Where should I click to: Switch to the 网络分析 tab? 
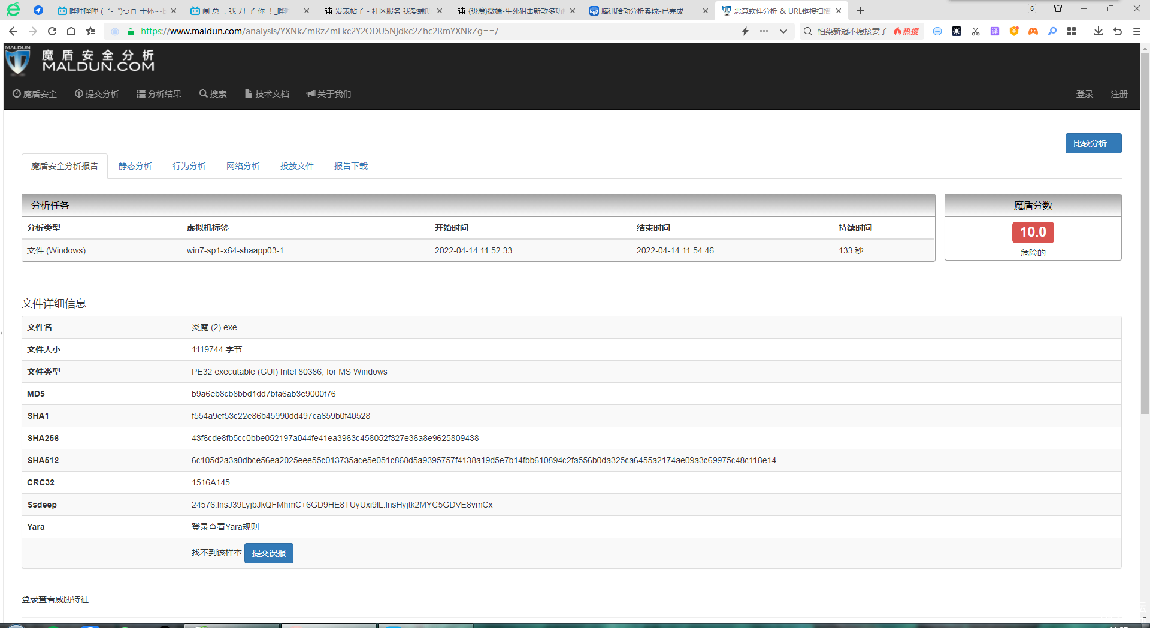pyautogui.click(x=243, y=166)
